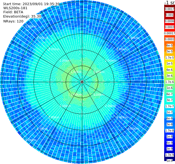This screenshot has height=164, width=175.
Task: Click the 2.00km range label in upper-right quadrant
Action: click(x=111, y=61)
